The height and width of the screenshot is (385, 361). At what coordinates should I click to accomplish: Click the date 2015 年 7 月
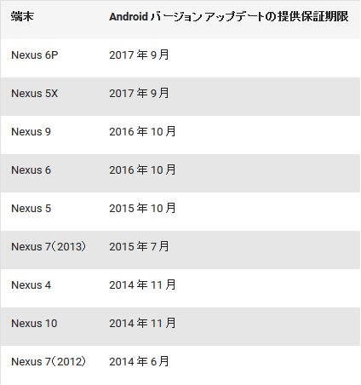pyautogui.click(x=139, y=246)
